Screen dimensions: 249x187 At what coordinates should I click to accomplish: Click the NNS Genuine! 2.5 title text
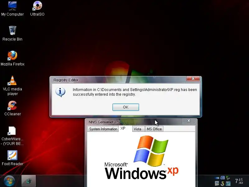(104, 122)
